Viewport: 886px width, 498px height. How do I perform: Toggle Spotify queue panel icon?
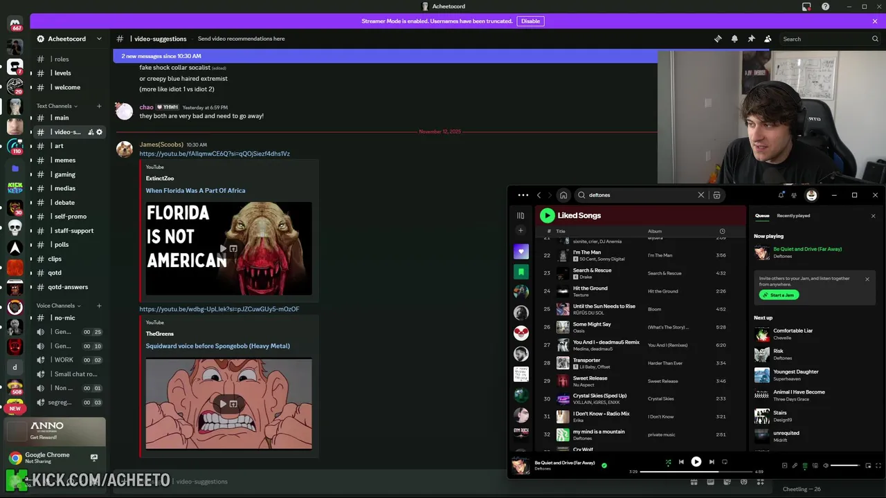click(805, 465)
